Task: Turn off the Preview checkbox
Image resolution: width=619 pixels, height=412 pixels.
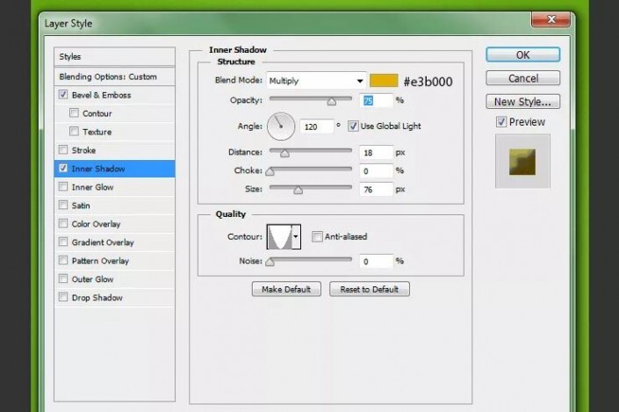Action: point(500,122)
